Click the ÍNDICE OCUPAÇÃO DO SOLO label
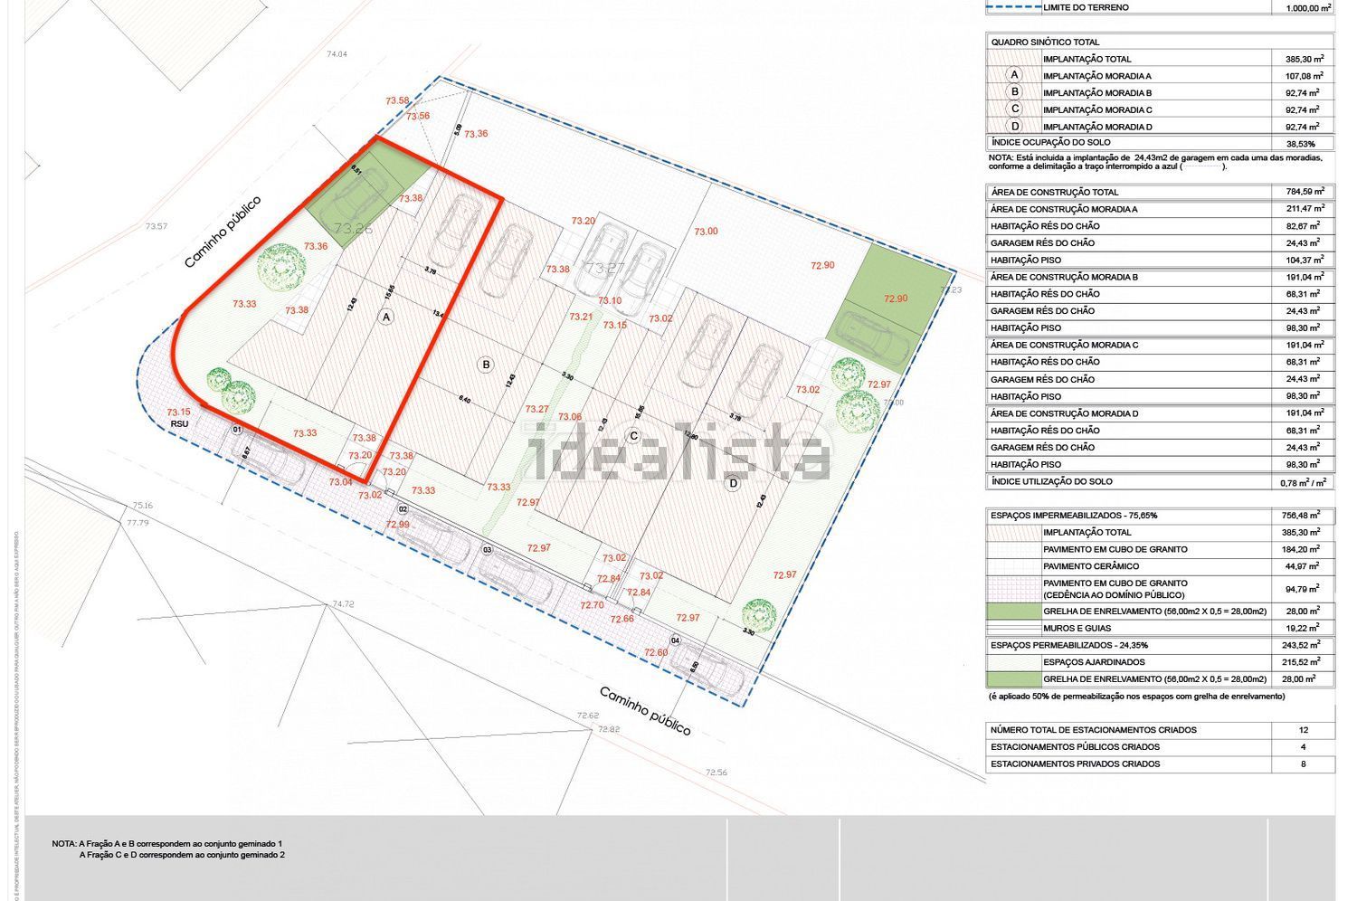1357x901 pixels. (1051, 143)
